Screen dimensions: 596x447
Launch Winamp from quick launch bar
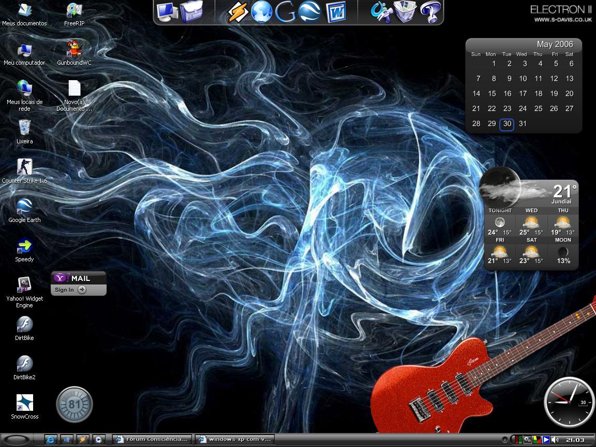pyautogui.click(x=82, y=440)
